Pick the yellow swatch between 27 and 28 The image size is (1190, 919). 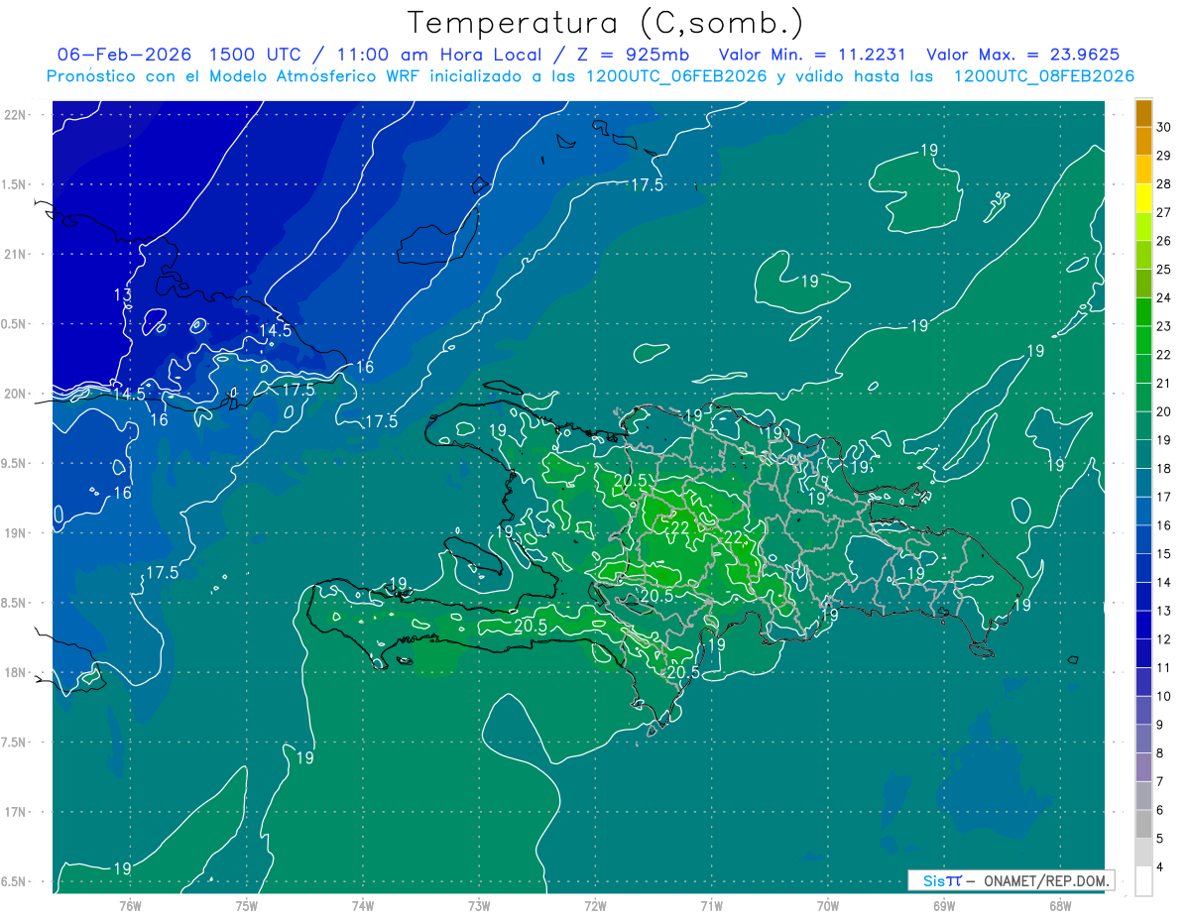[x=1143, y=198]
